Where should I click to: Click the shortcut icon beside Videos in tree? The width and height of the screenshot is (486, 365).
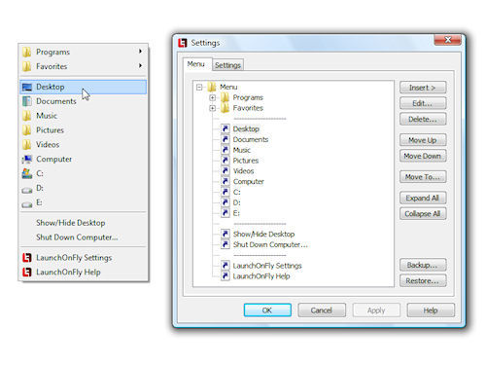226,170
